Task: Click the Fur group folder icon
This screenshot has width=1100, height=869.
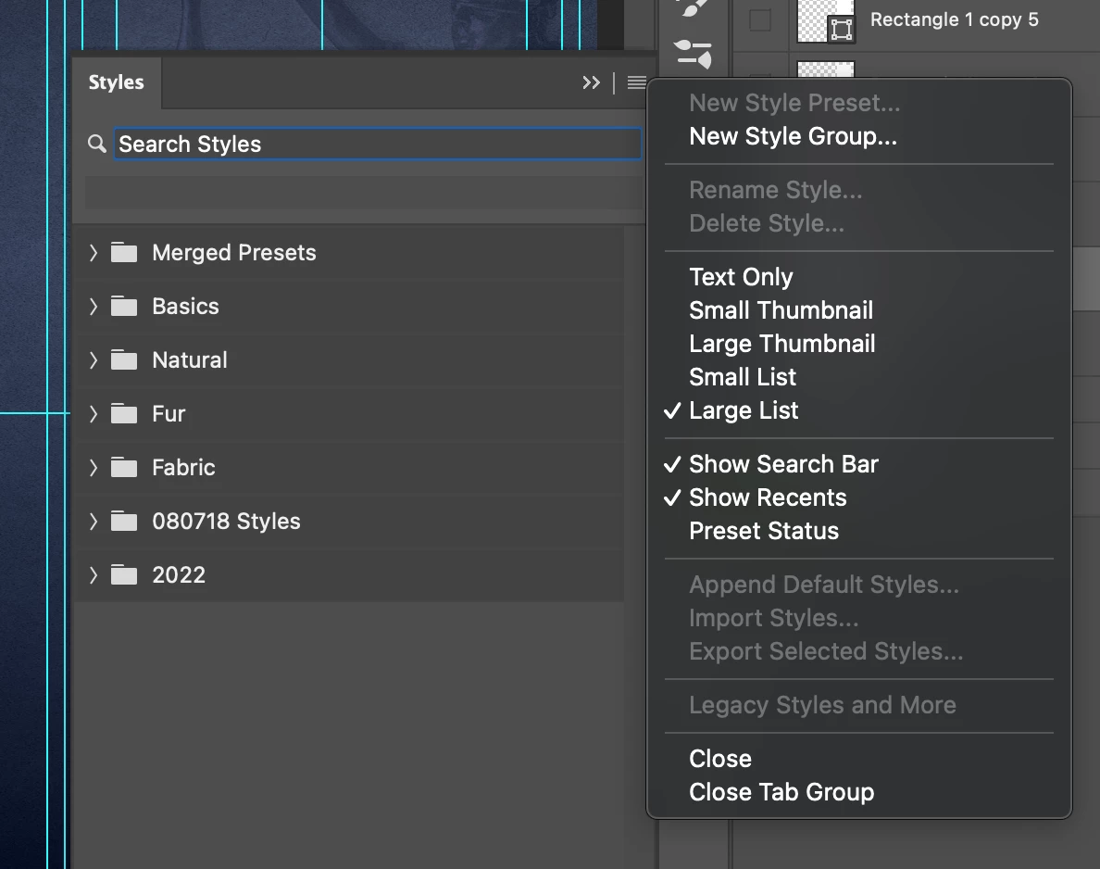Action: click(124, 414)
